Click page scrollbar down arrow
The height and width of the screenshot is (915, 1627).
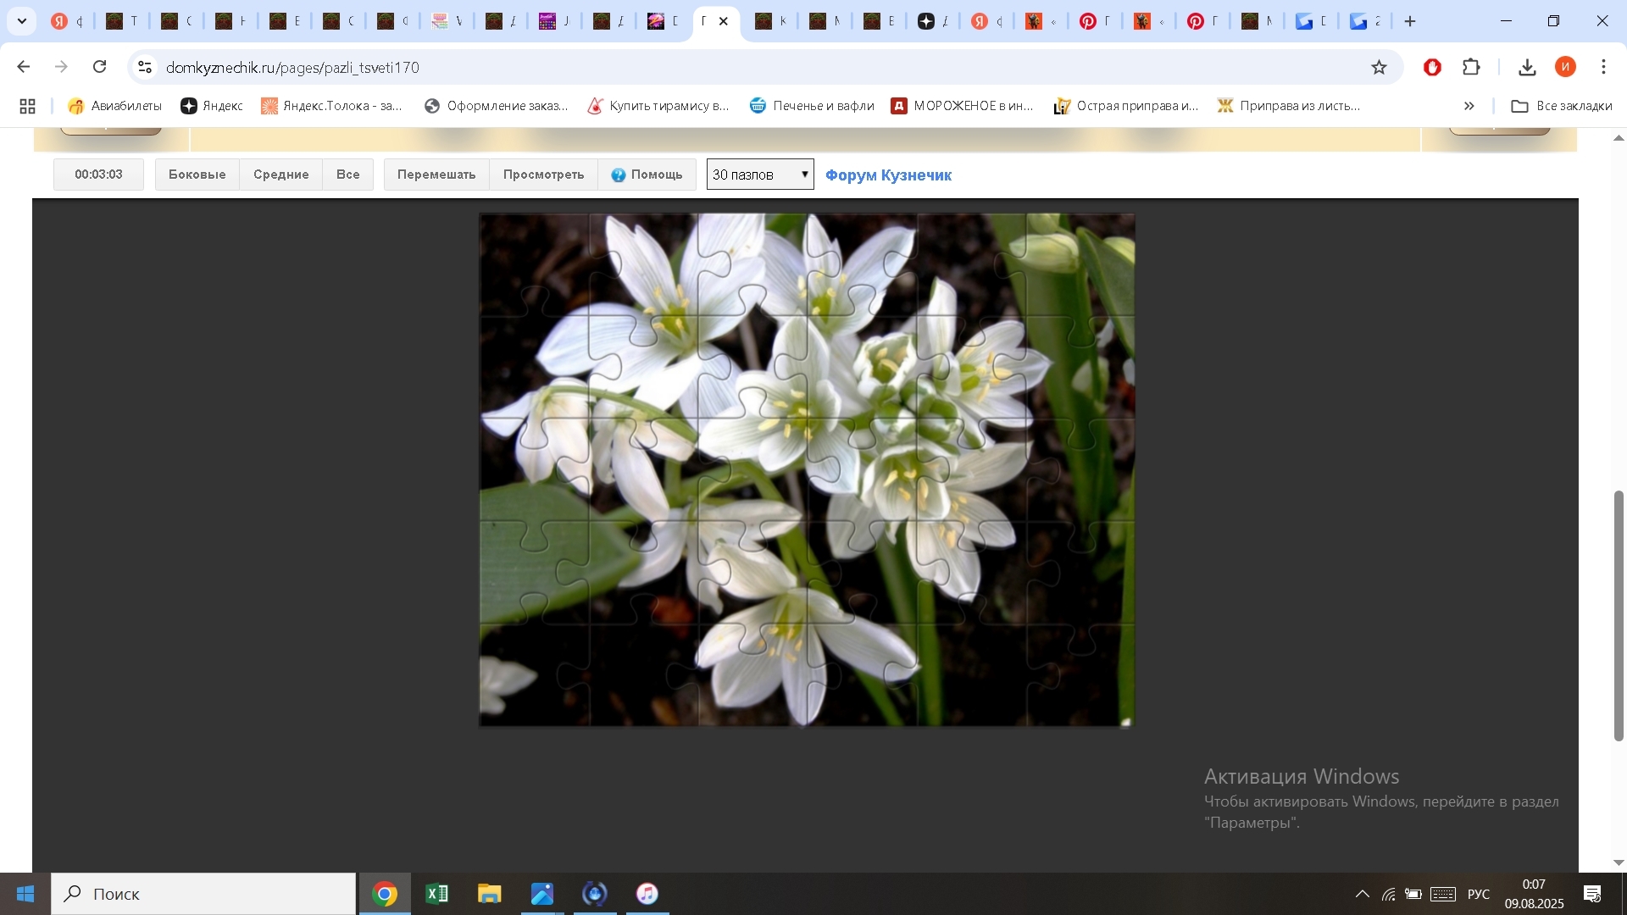coord(1619,862)
